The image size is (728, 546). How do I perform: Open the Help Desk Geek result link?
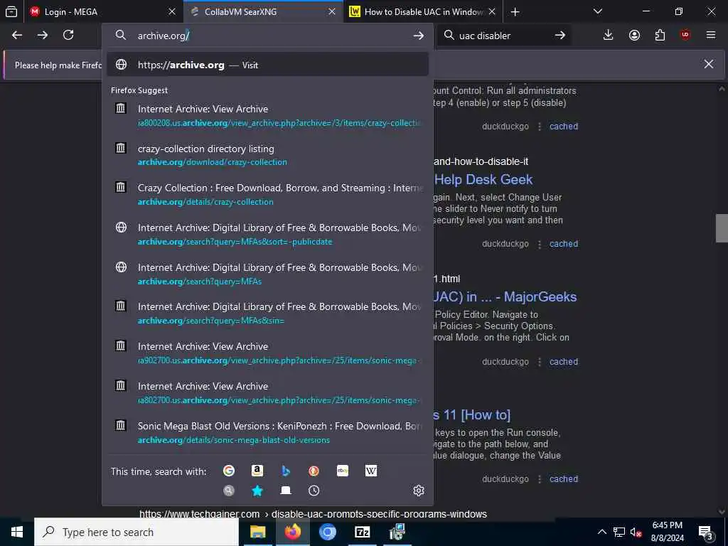tap(483, 180)
